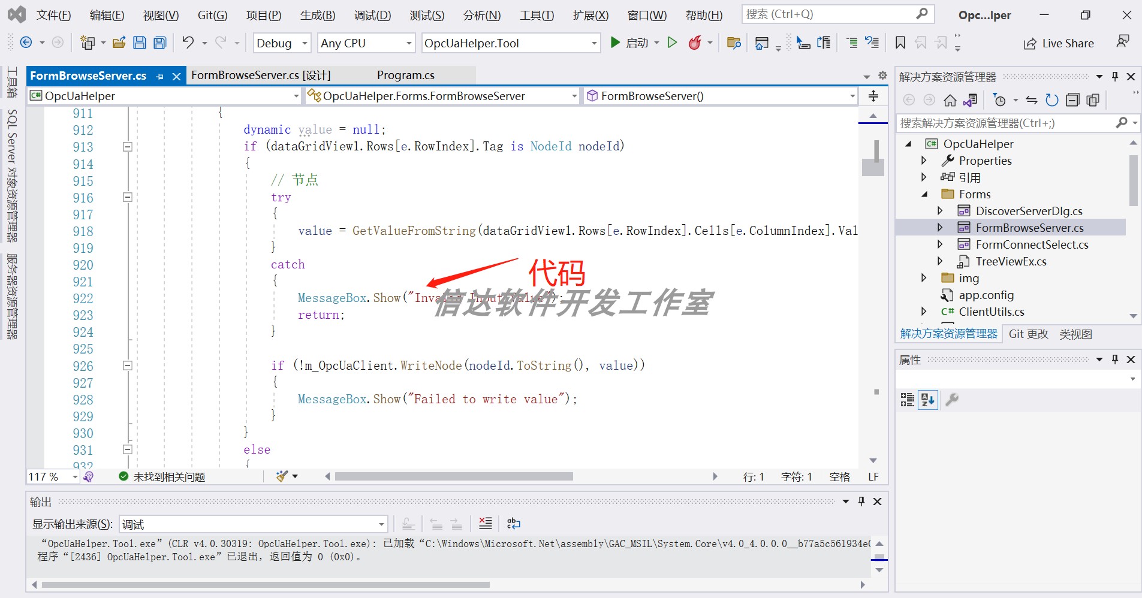Image resolution: width=1142 pixels, height=598 pixels.
Task: Click the save file icon
Action: point(140,43)
